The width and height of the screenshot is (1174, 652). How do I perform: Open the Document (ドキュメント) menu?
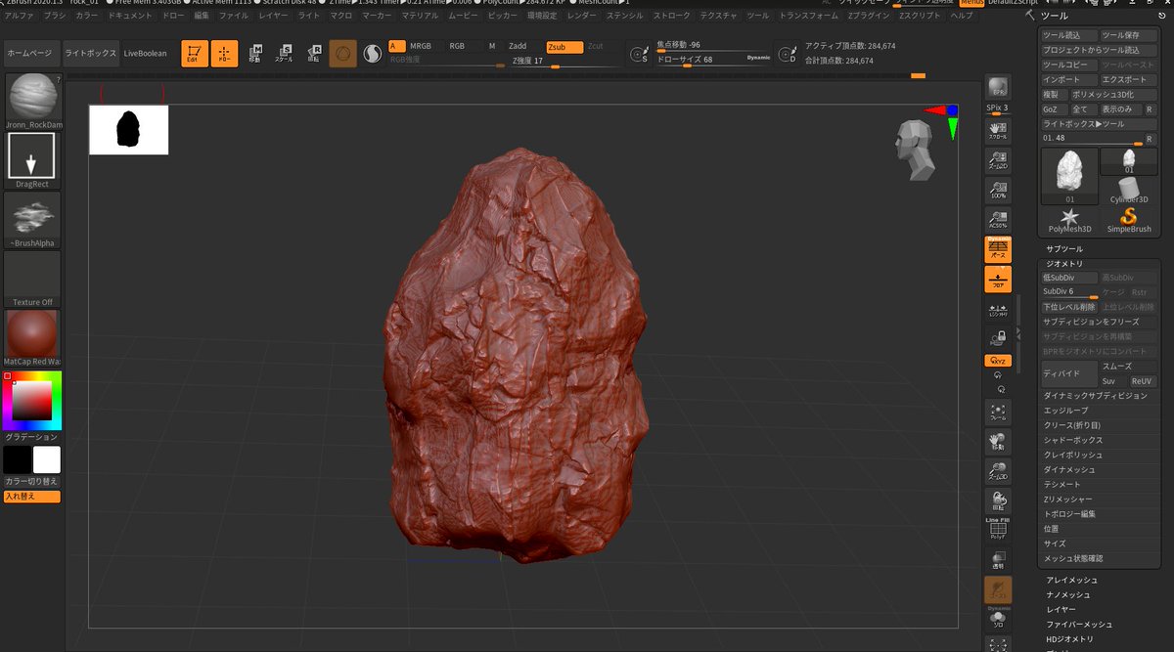[x=130, y=16]
